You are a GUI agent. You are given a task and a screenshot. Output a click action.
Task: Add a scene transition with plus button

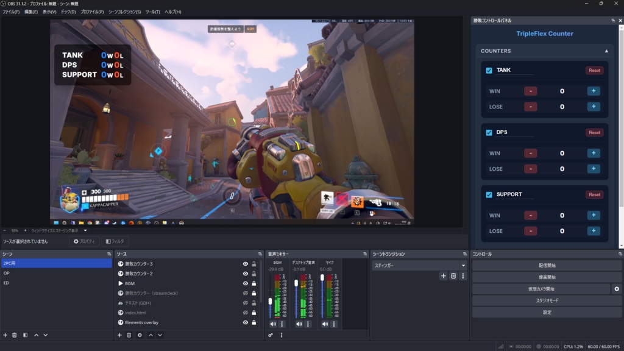tap(444, 276)
